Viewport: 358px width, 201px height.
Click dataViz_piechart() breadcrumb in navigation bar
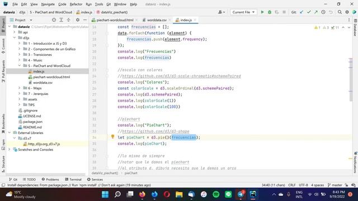[112, 12]
